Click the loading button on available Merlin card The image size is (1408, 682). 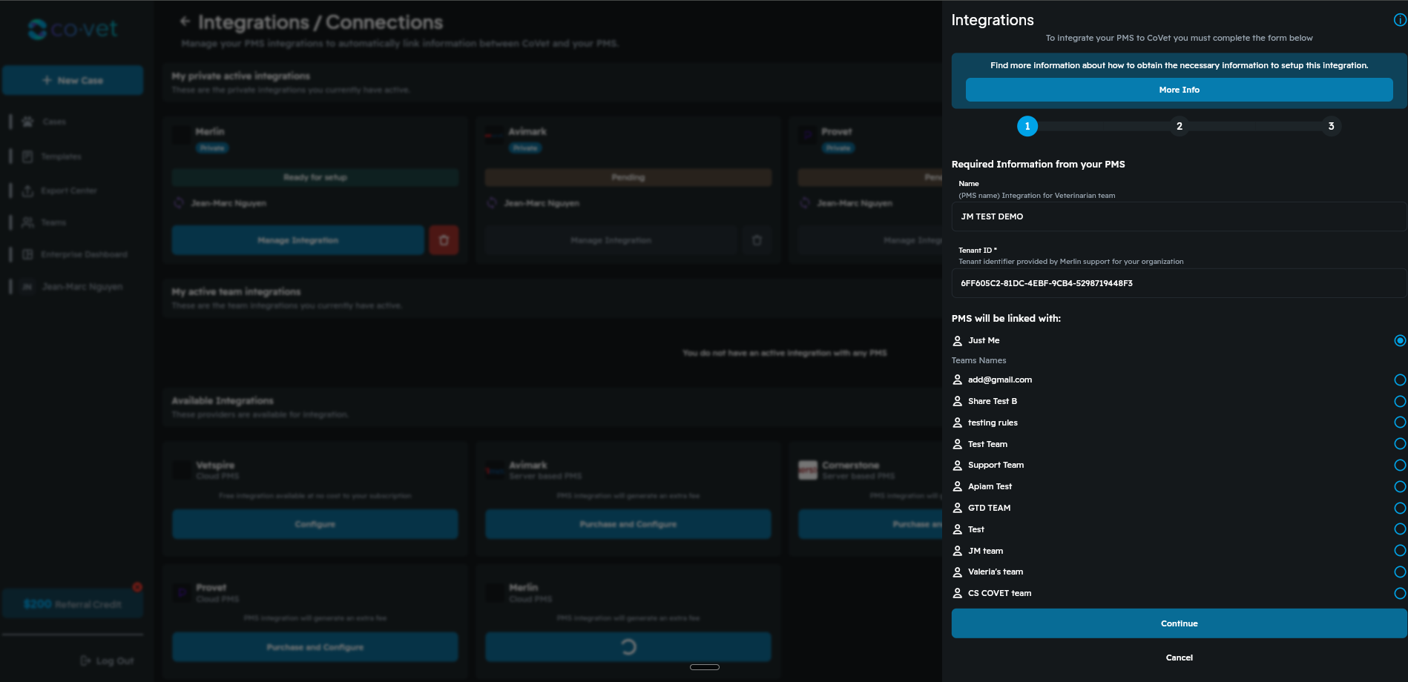[628, 647]
